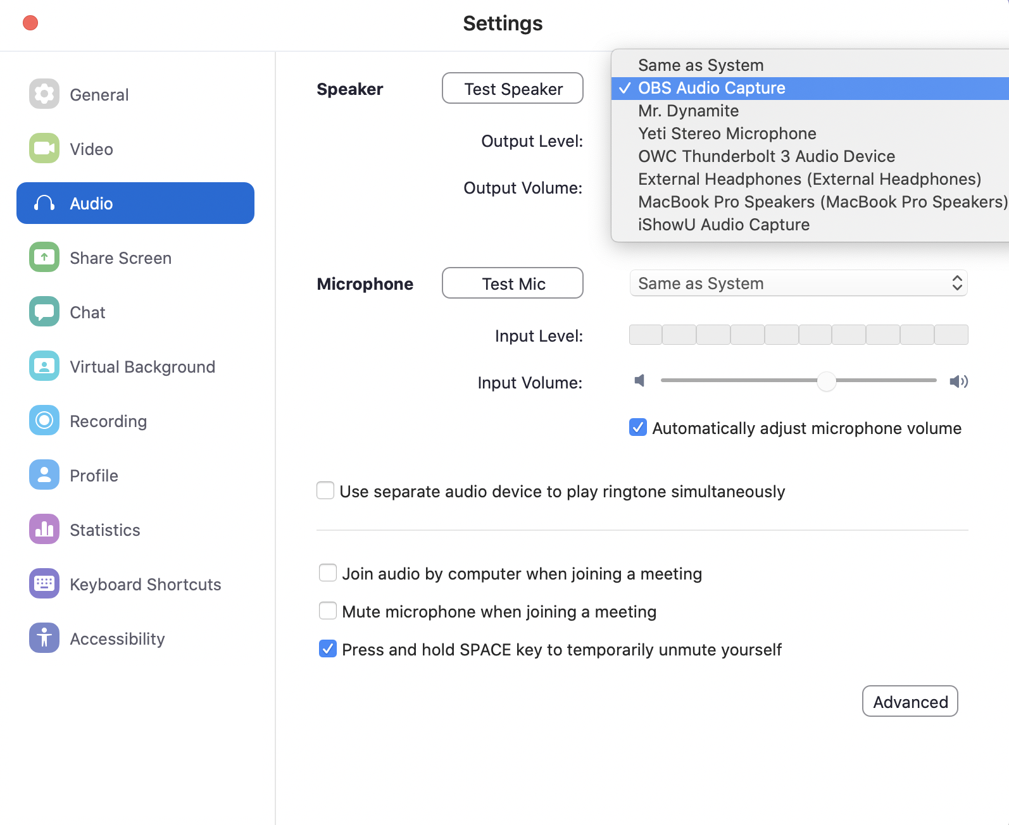Enable separate audio device for ringtone
Viewport: 1009px width, 825px height.
tap(325, 491)
